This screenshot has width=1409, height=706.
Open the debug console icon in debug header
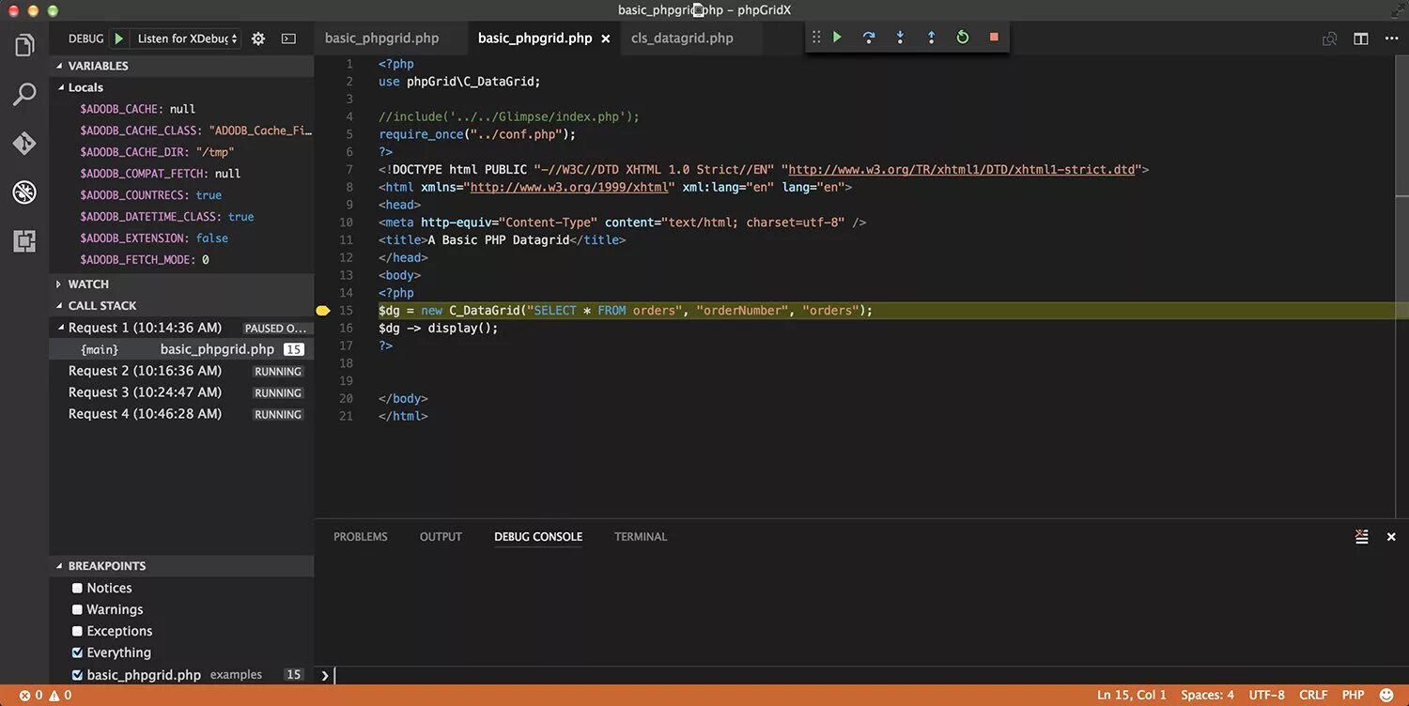[x=288, y=38]
